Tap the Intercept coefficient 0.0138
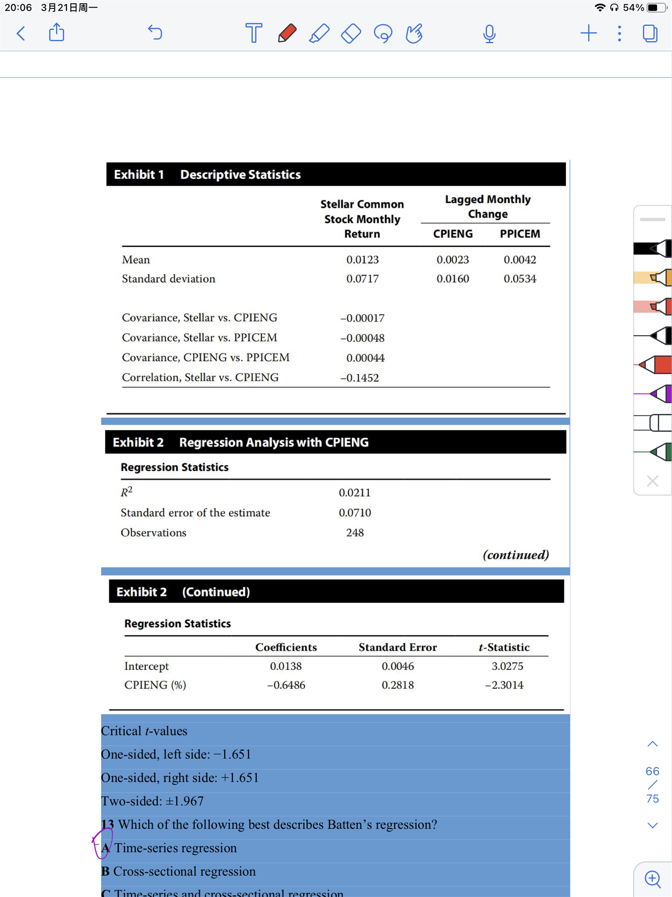 [x=286, y=666]
